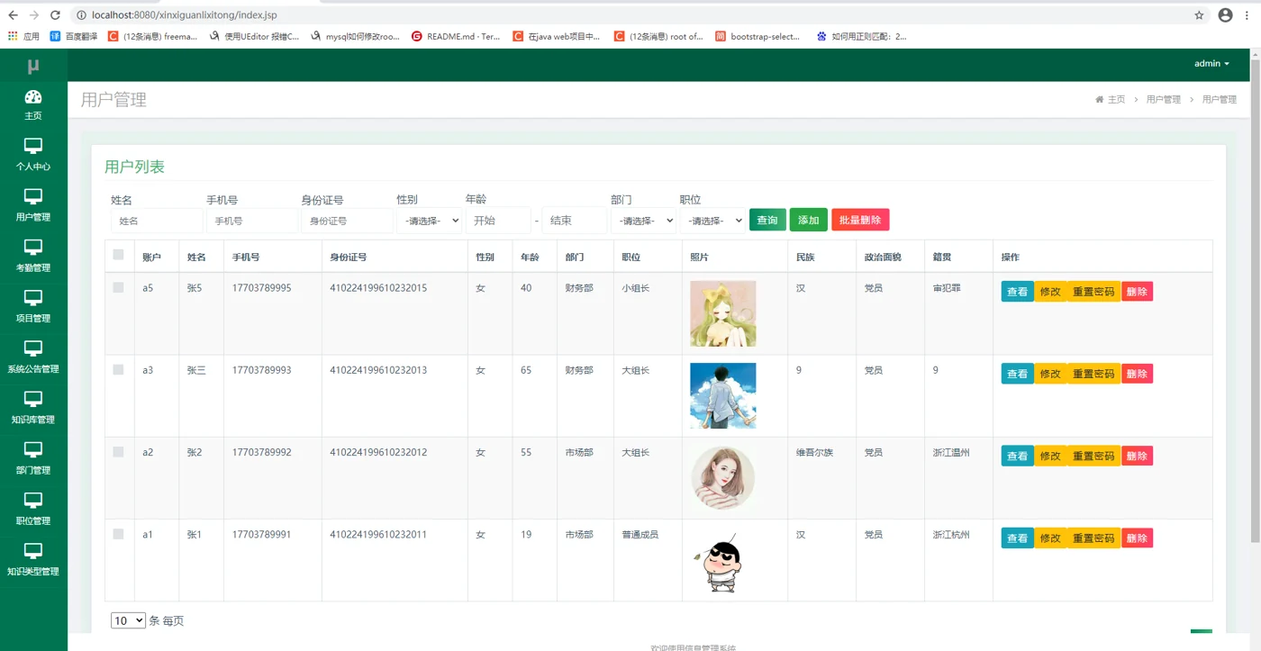The image size is (1261, 651).
Task: Open 个人中心 in the sidebar
Action: pyautogui.click(x=33, y=154)
